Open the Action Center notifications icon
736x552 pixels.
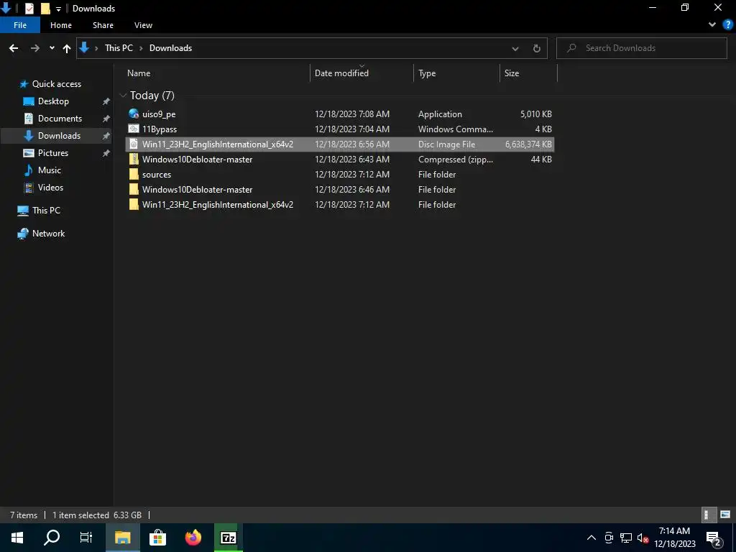714,538
